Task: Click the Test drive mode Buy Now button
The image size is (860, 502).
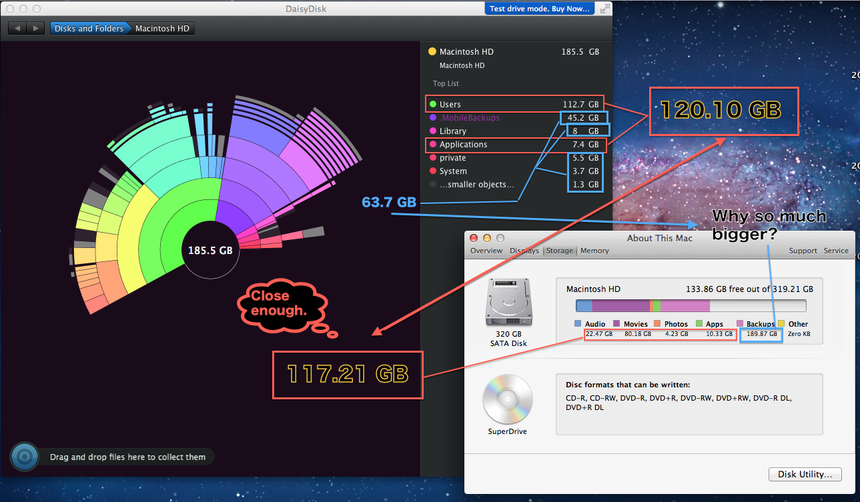Action: click(x=540, y=9)
